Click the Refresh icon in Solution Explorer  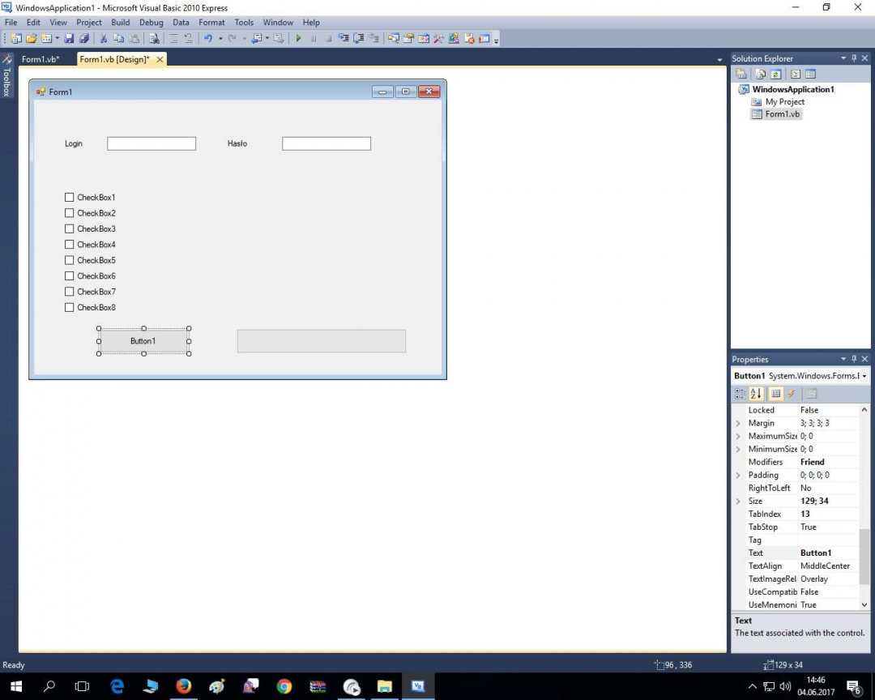coord(775,74)
